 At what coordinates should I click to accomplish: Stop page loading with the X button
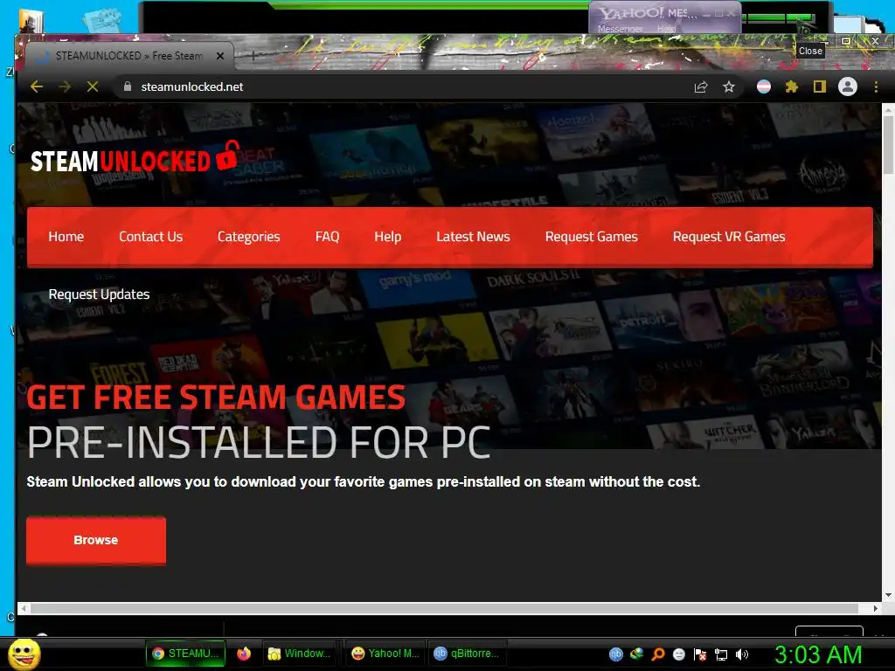[x=93, y=86]
